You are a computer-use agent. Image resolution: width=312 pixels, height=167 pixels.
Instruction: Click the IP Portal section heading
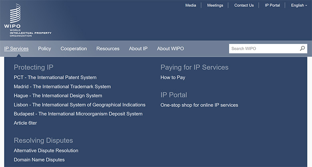[x=174, y=95]
